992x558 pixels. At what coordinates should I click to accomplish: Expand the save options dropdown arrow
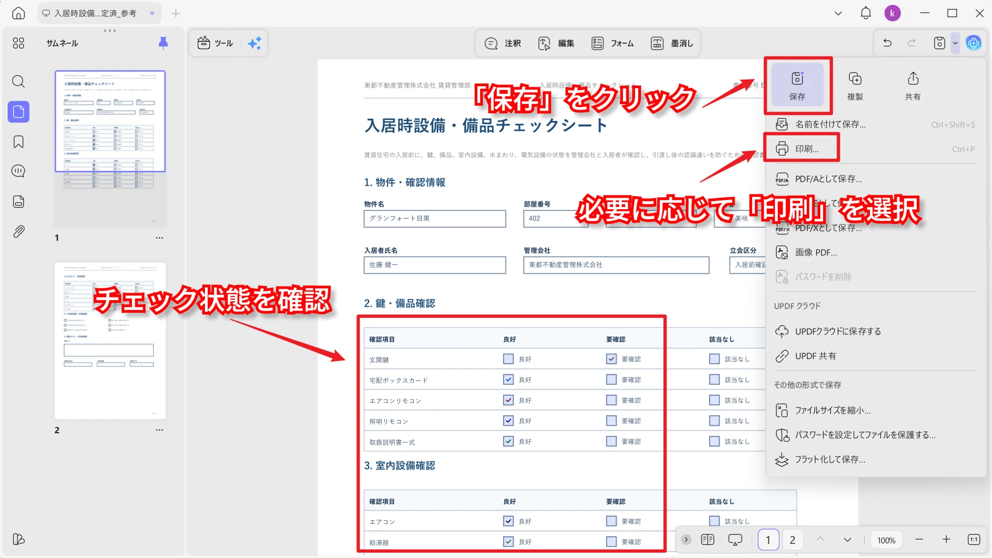click(x=955, y=43)
